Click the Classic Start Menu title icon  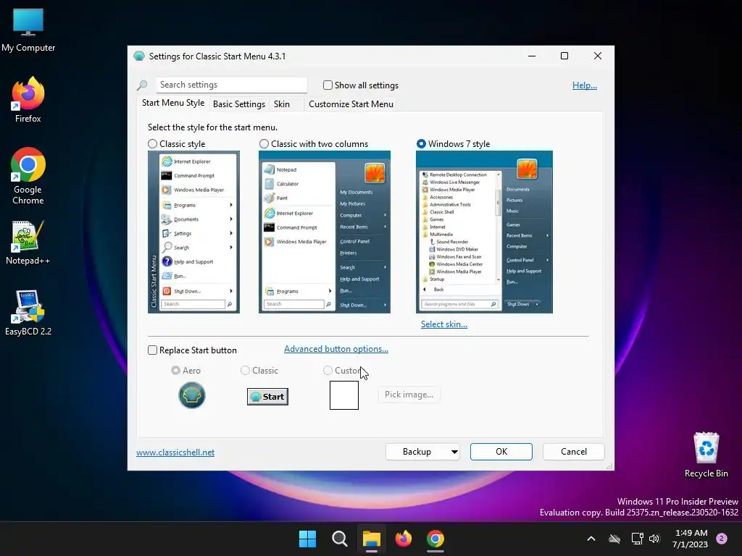click(139, 56)
